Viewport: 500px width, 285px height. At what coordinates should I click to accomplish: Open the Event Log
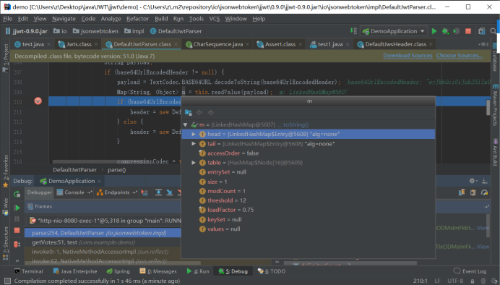point(470,271)
